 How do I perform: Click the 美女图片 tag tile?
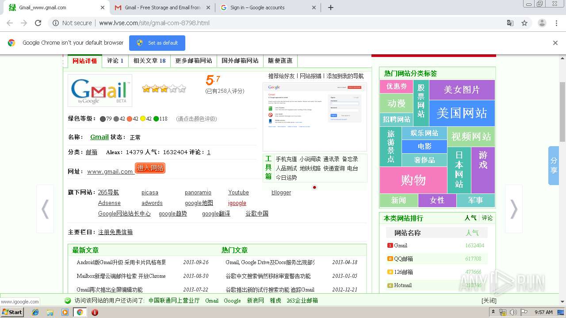(x=462, y=90)
